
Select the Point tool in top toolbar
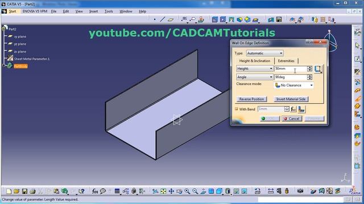[155, 20]
